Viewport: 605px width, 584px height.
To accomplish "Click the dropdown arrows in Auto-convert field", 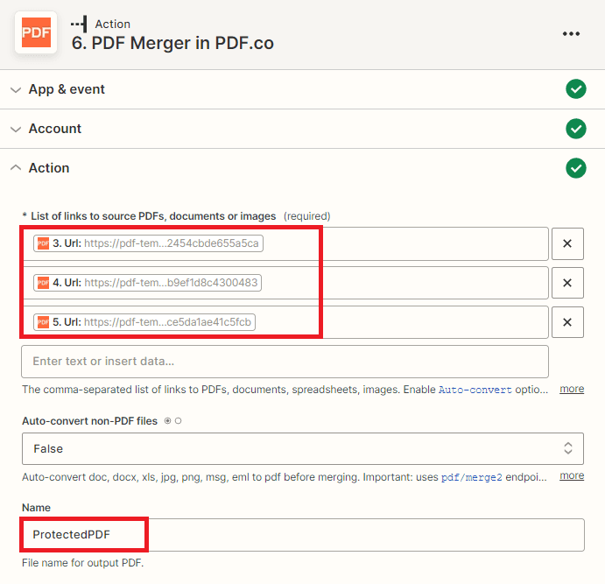I will click(567, 448).
